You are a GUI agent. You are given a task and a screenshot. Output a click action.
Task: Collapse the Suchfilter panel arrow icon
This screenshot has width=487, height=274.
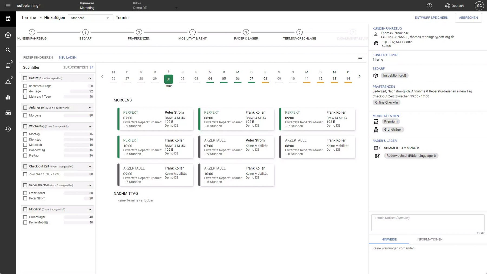point(92,67)
